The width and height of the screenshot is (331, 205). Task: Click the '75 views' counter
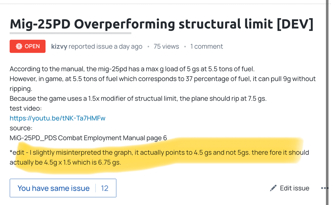[x=166, y=47]
